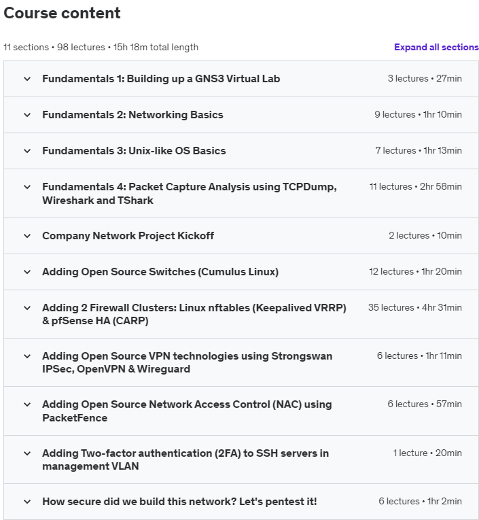Expand chevron for the pentest section
Screen dimensions: 479x520
pyautogui.click(x=27, y=502)
